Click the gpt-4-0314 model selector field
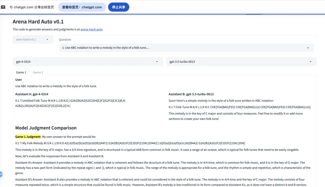This screenshot has width=325, height=187. [88, 62]
